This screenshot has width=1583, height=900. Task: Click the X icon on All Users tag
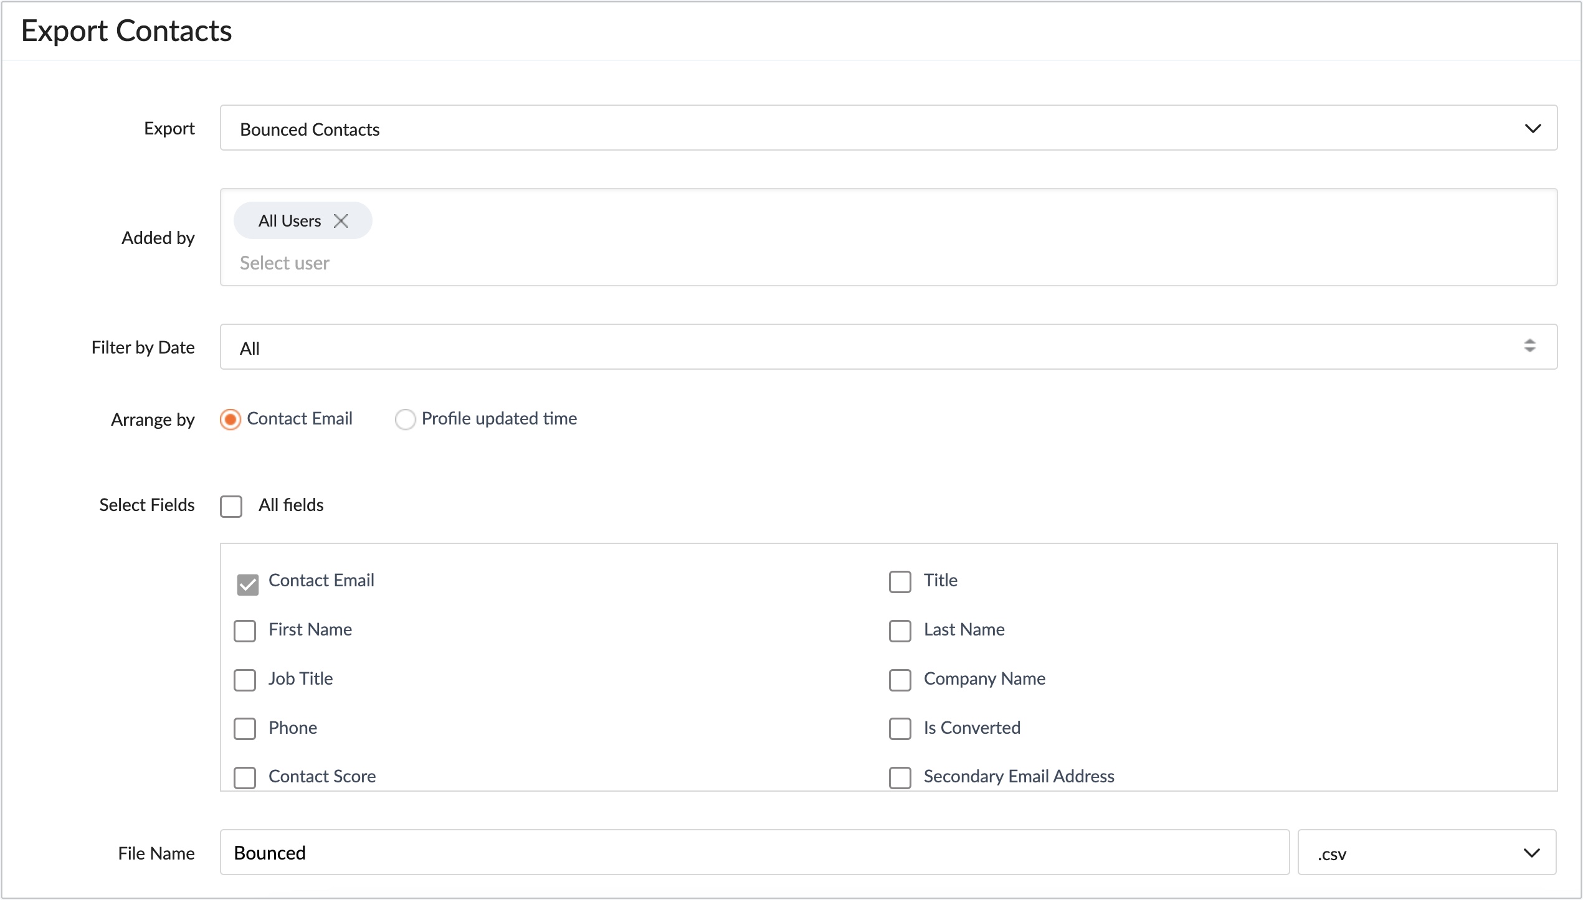(x=343, y=222)
